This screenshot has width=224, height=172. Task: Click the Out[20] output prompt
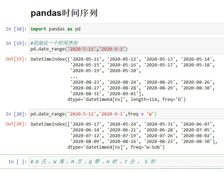tap(16, 124)
